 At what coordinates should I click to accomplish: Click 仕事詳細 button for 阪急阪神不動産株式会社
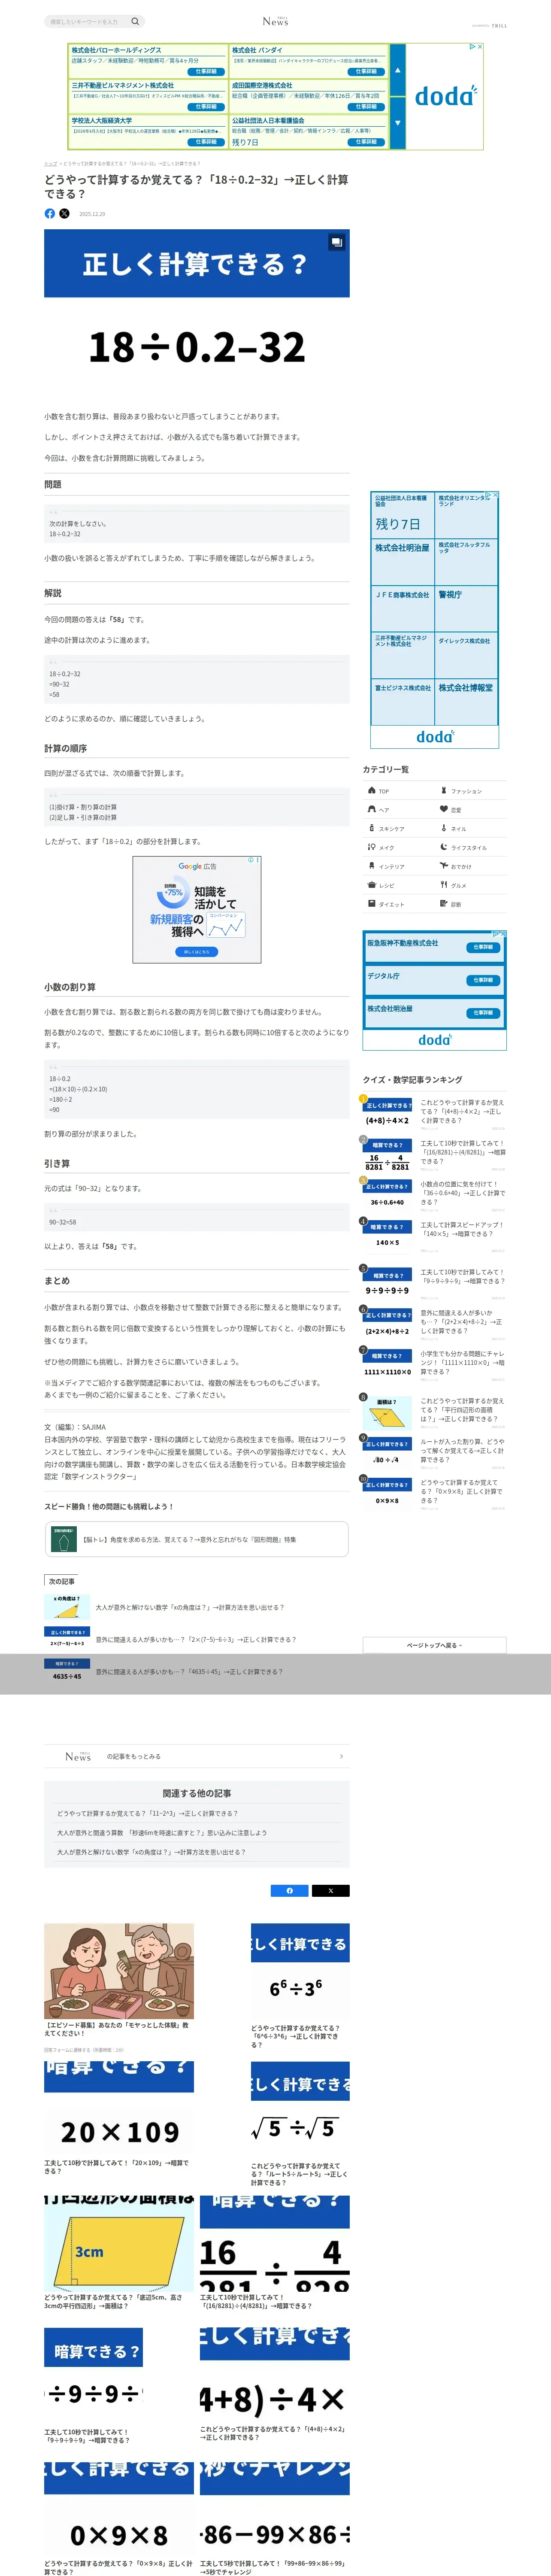(483, 947)
